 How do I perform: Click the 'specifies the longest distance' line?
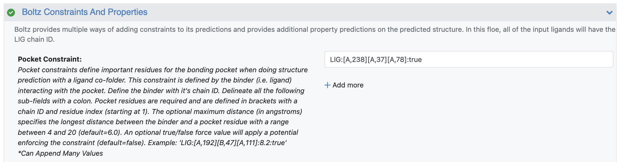[153, 122]
